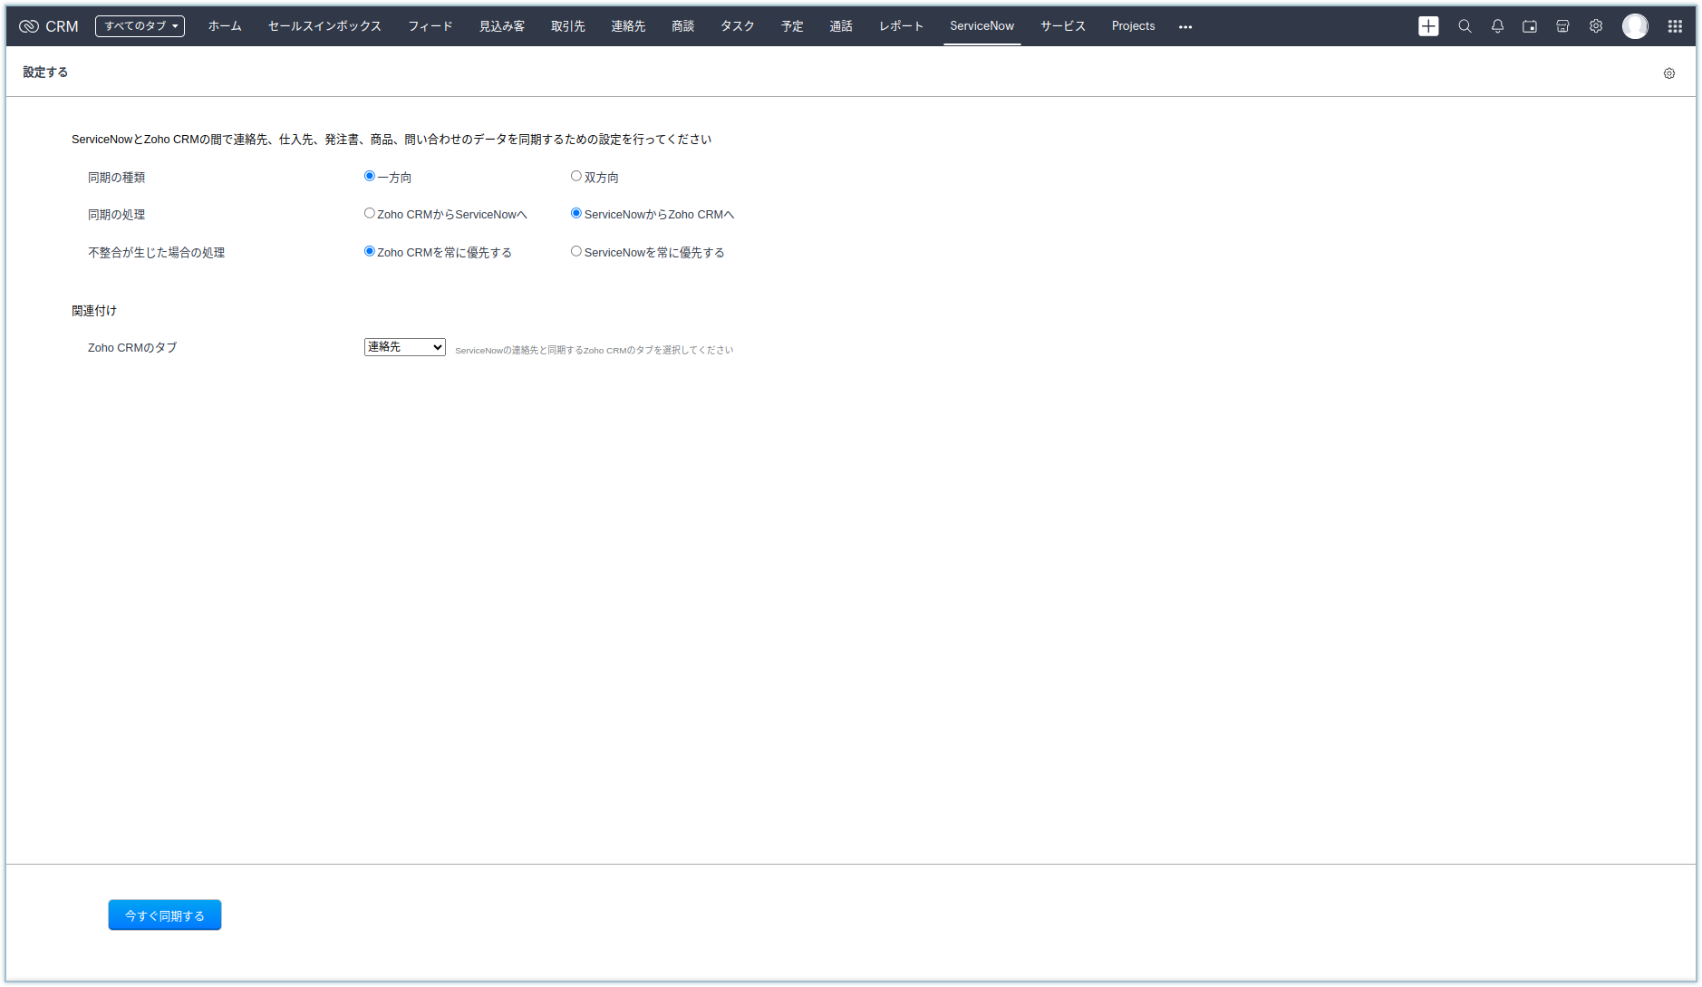The height and width of the screenshot is (987, 1702).
Task: Go to the Projects tab
Action: point(1133,26)
